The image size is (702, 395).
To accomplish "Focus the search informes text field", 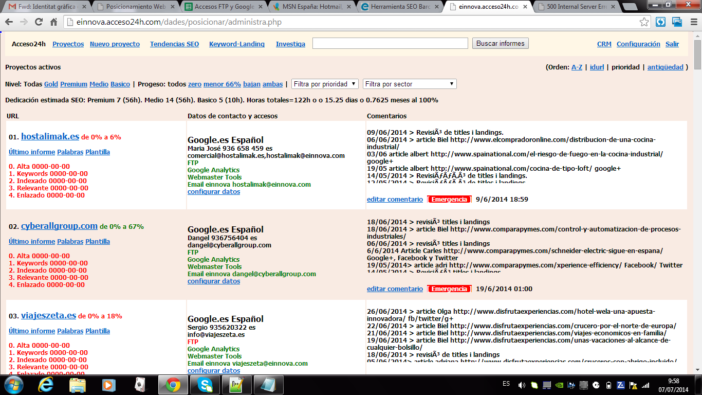I will [390, 44].
